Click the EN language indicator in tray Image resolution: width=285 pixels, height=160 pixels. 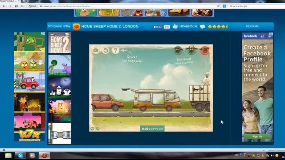click(236, 155)
